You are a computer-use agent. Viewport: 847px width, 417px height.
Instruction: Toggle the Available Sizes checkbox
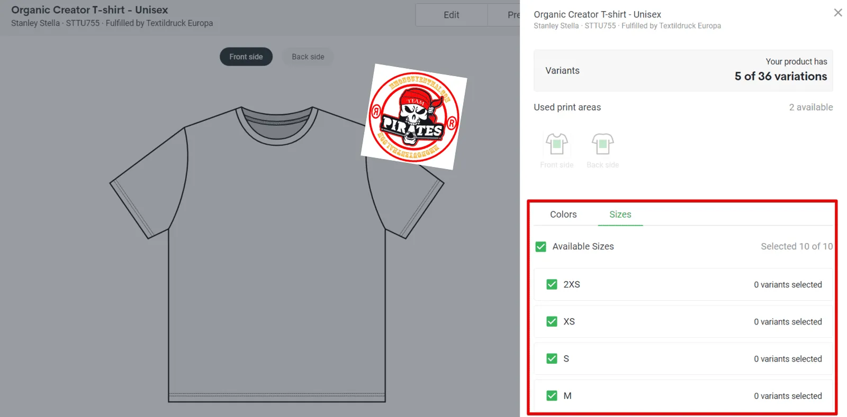click(540, 247)
